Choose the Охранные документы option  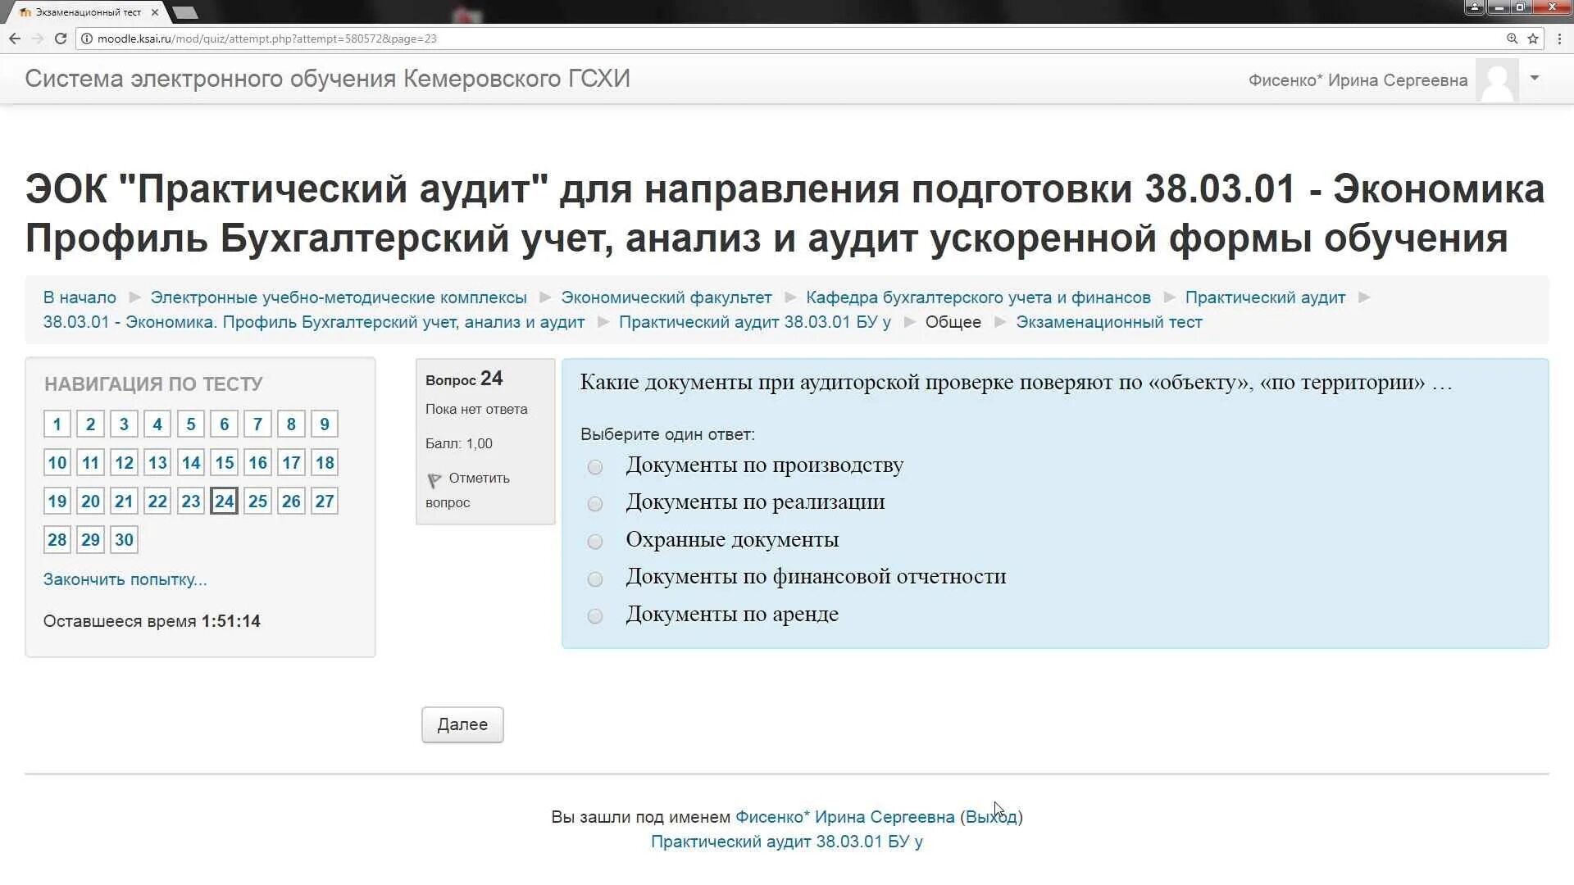(595, 542)
